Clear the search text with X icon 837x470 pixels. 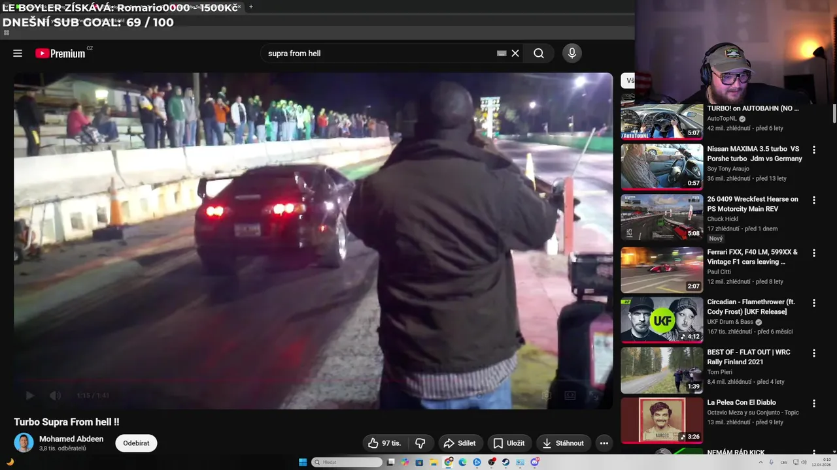515,54
